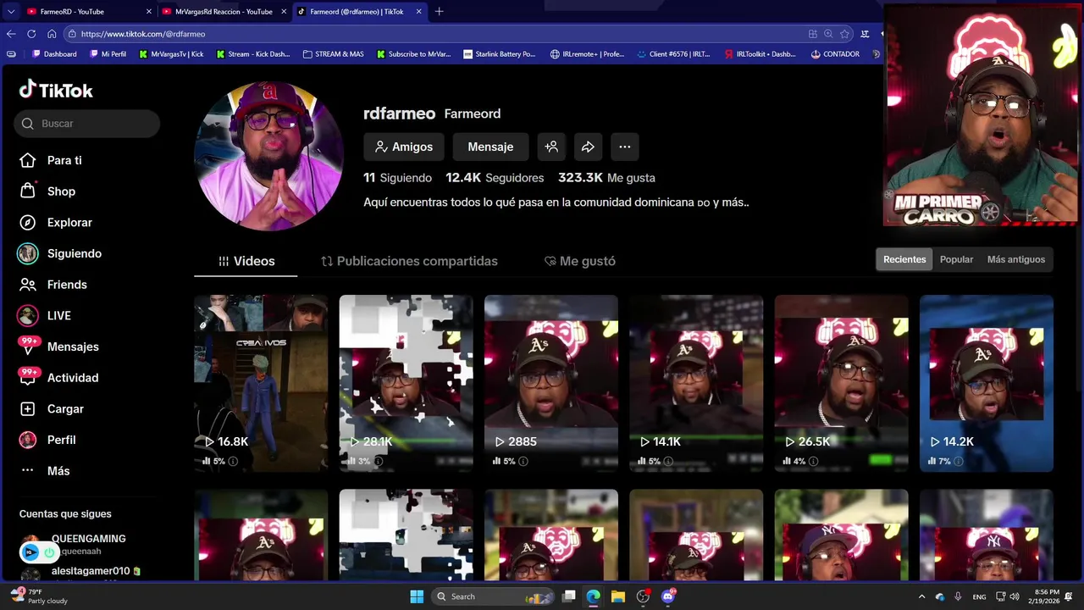Open a new browser tab
This screenshot has height=610, width=1084.
439,12
